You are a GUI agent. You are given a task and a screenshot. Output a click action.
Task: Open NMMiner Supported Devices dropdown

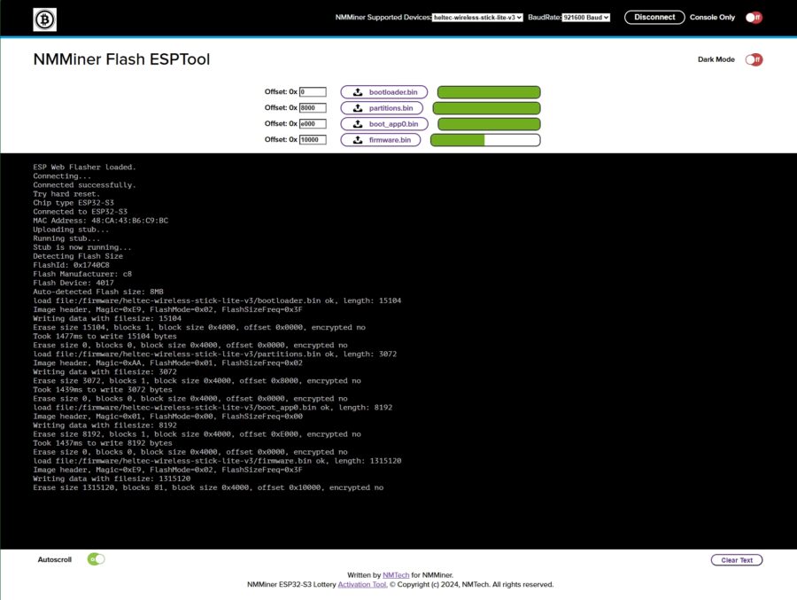coord(478,17)
